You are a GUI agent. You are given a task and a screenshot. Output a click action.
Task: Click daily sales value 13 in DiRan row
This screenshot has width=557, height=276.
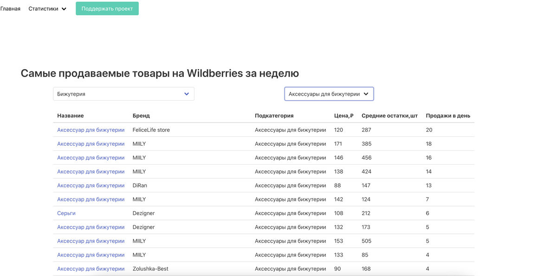[429, 186]
